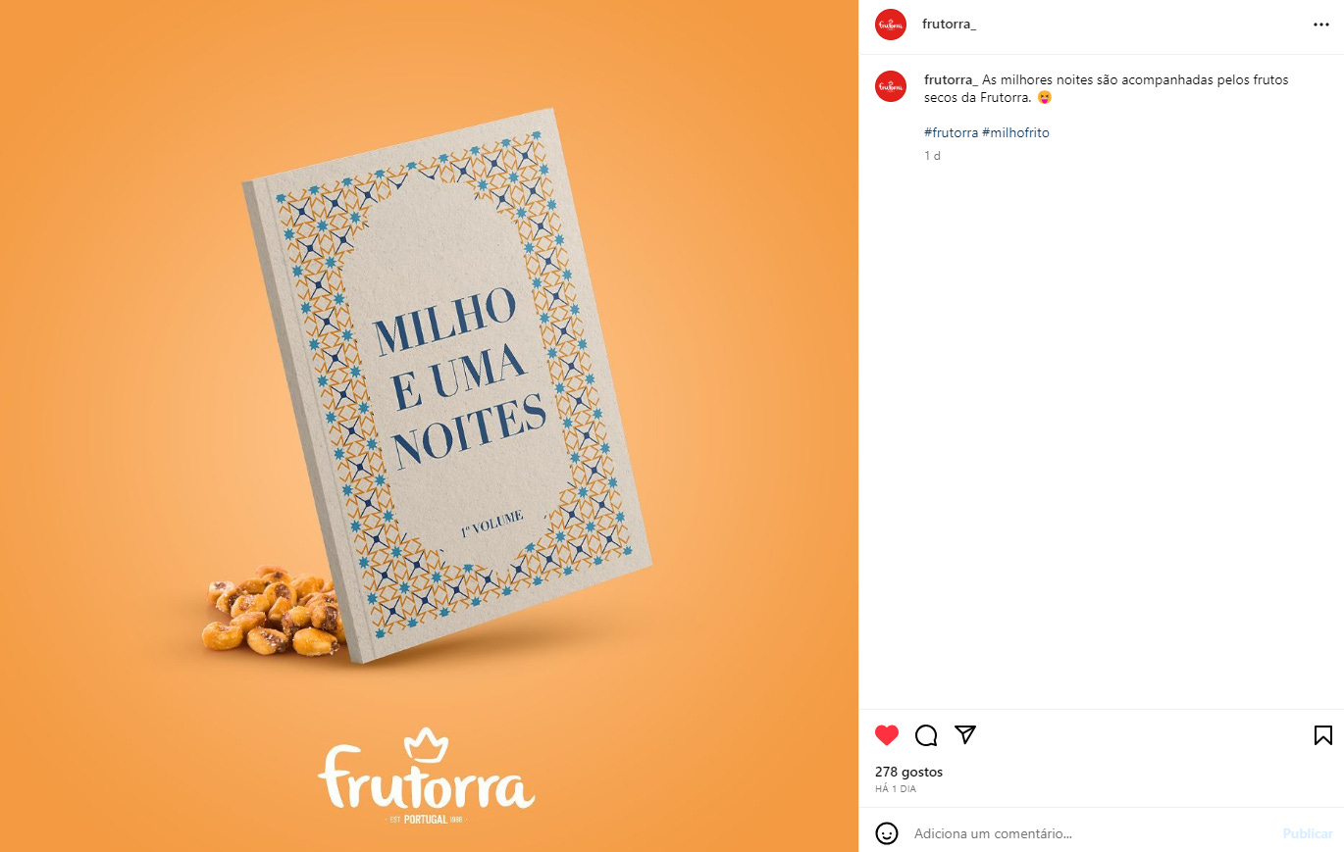Open comments with the speech bubble icon
Screen dimensions: 1344x852
coord(926,735)
